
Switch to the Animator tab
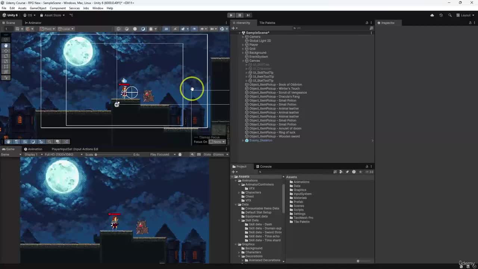(x=33, y=23)
